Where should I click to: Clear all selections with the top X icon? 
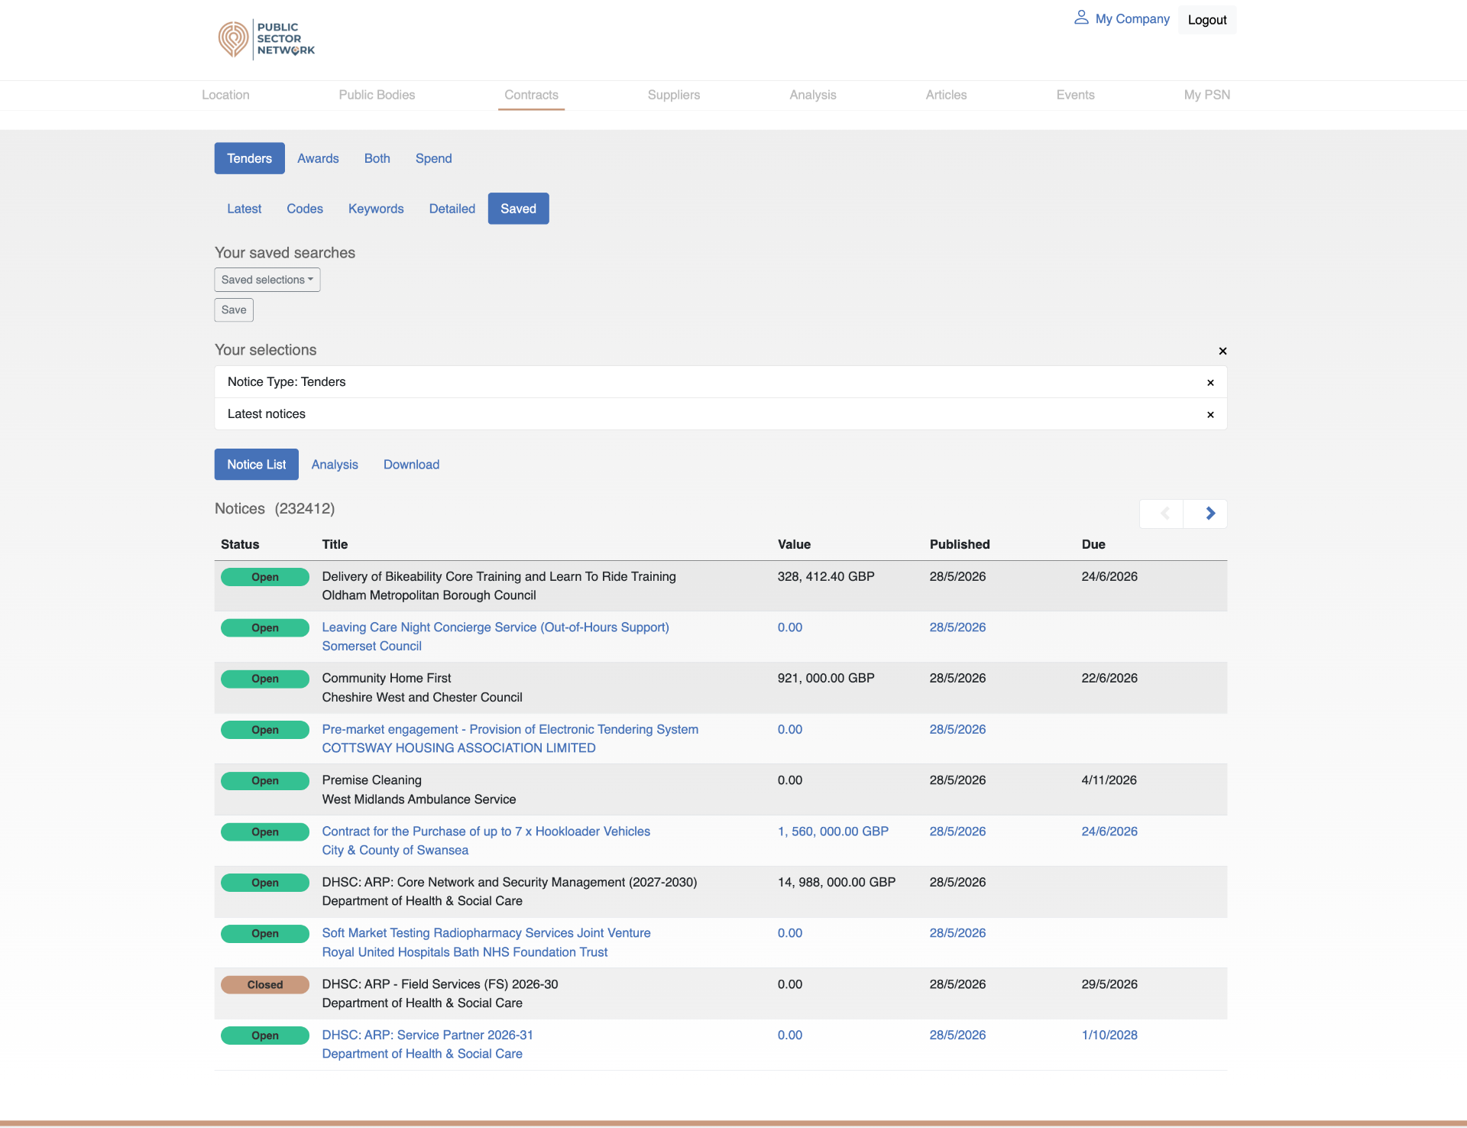pos(1222,351)
